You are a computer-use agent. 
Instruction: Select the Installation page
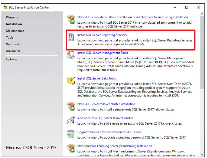click(x=14, y=24)
